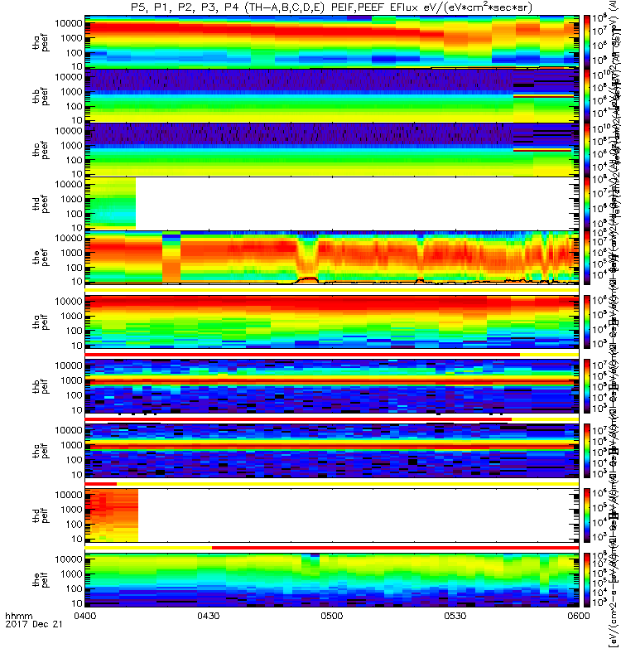Click the tha peef panel color bar
Screen dimensions: 621x663
point(587,41)
